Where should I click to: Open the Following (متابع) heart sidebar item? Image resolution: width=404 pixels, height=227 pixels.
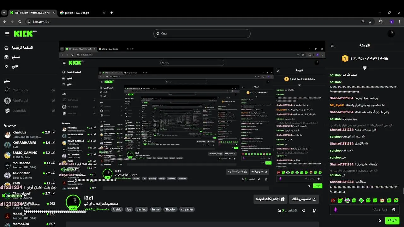(11, 67)
